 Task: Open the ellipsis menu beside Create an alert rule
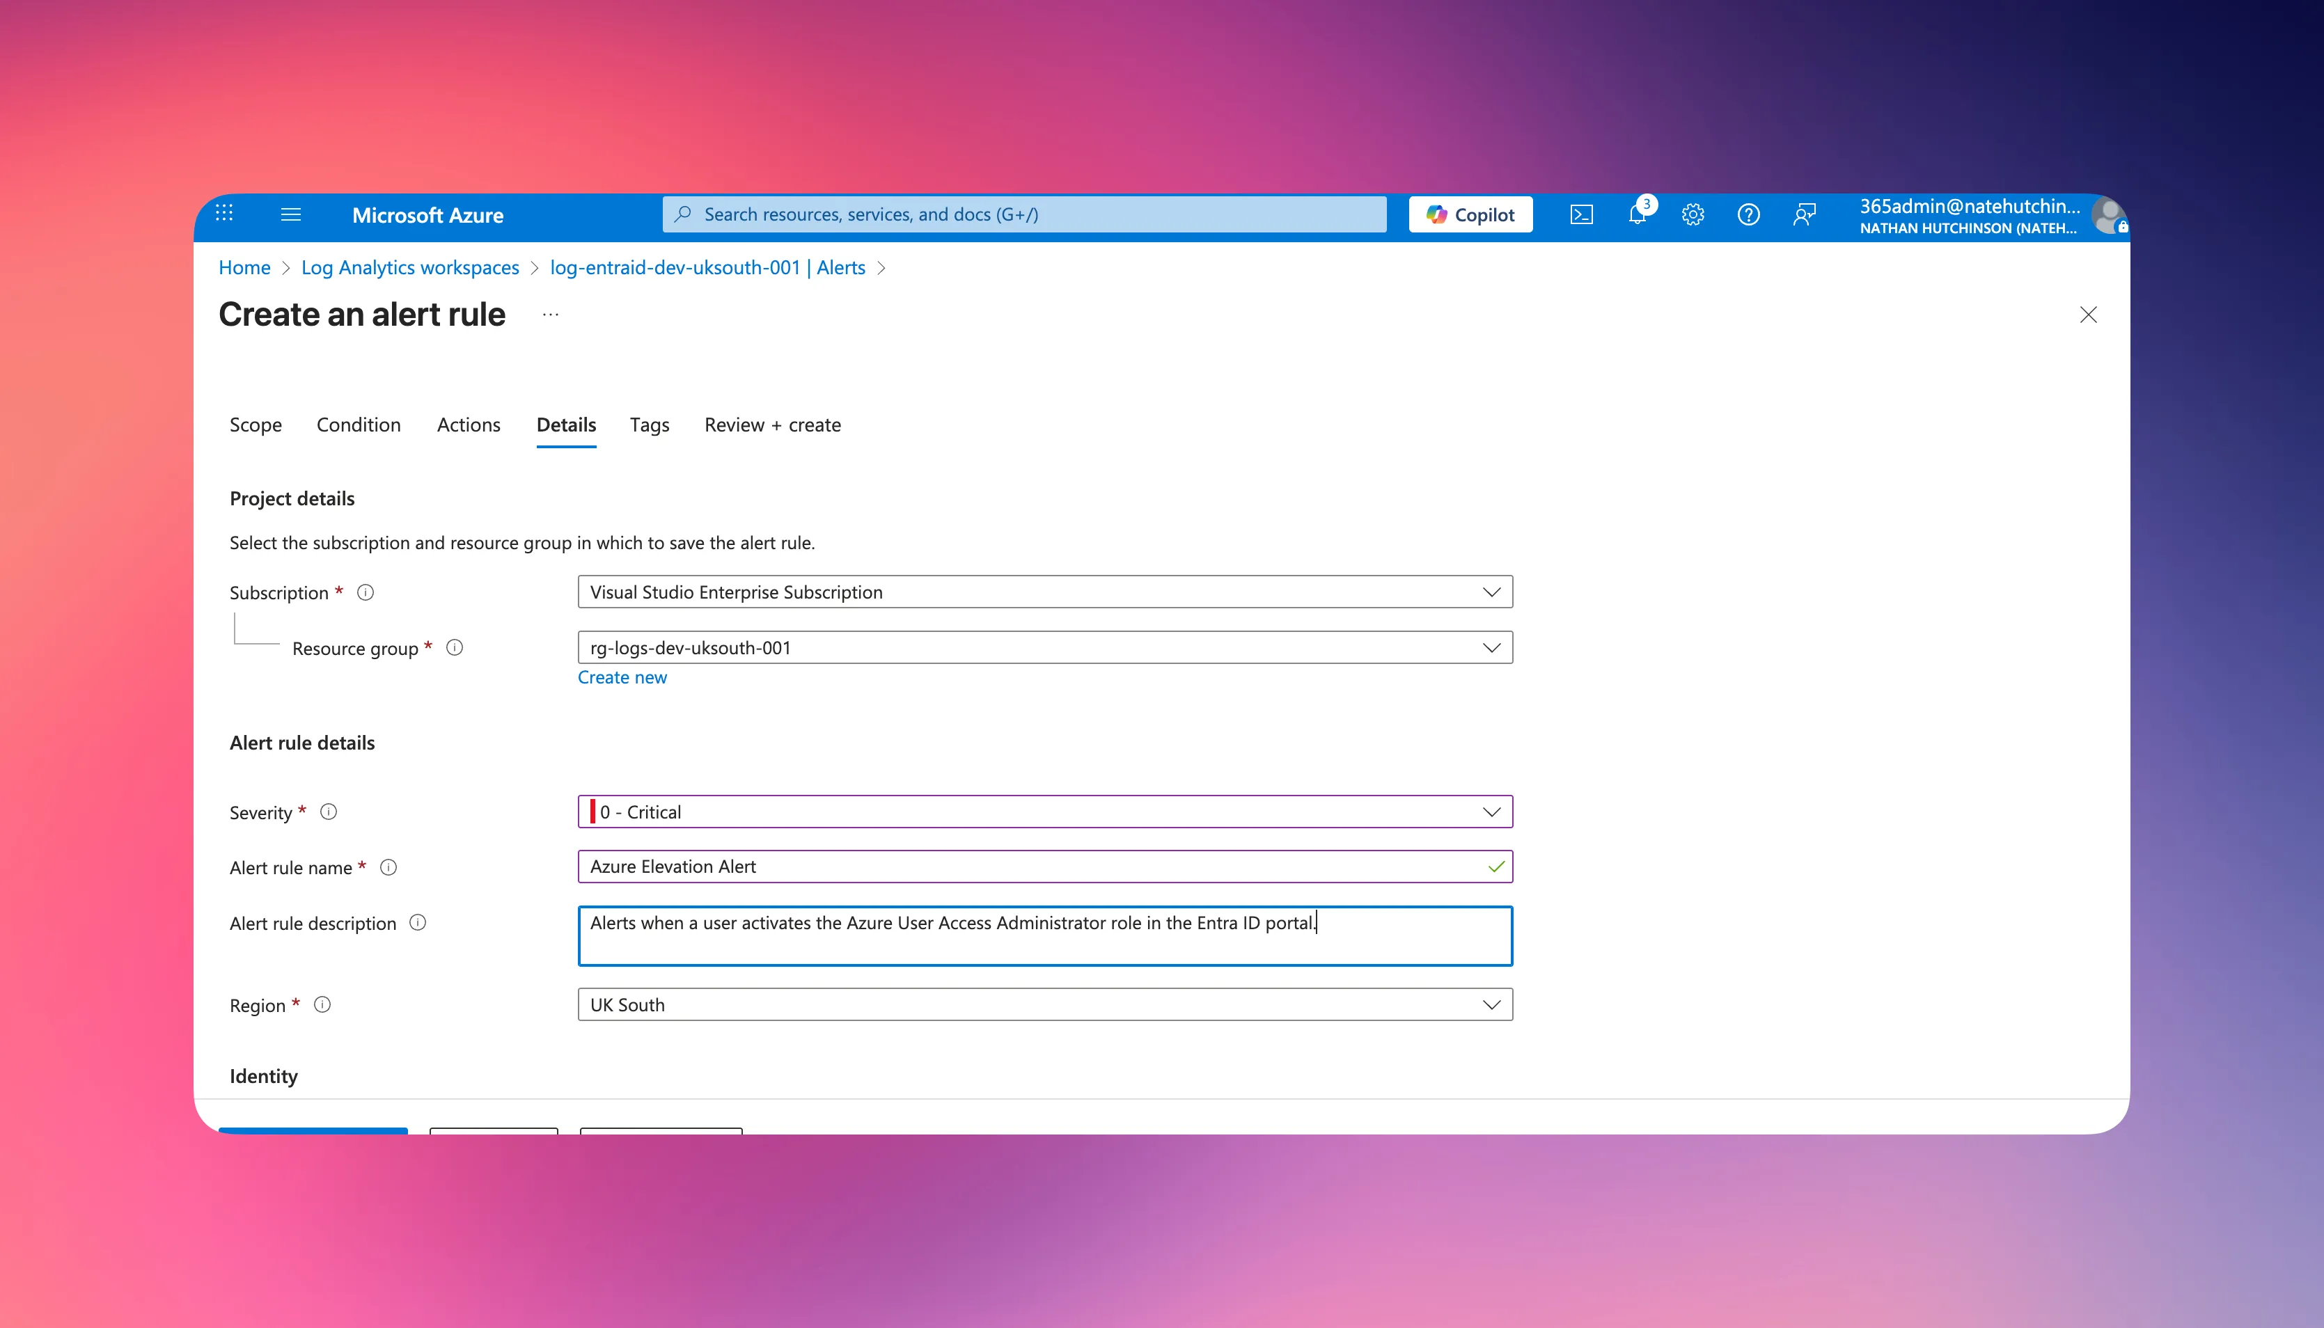(x=550, y=315)
